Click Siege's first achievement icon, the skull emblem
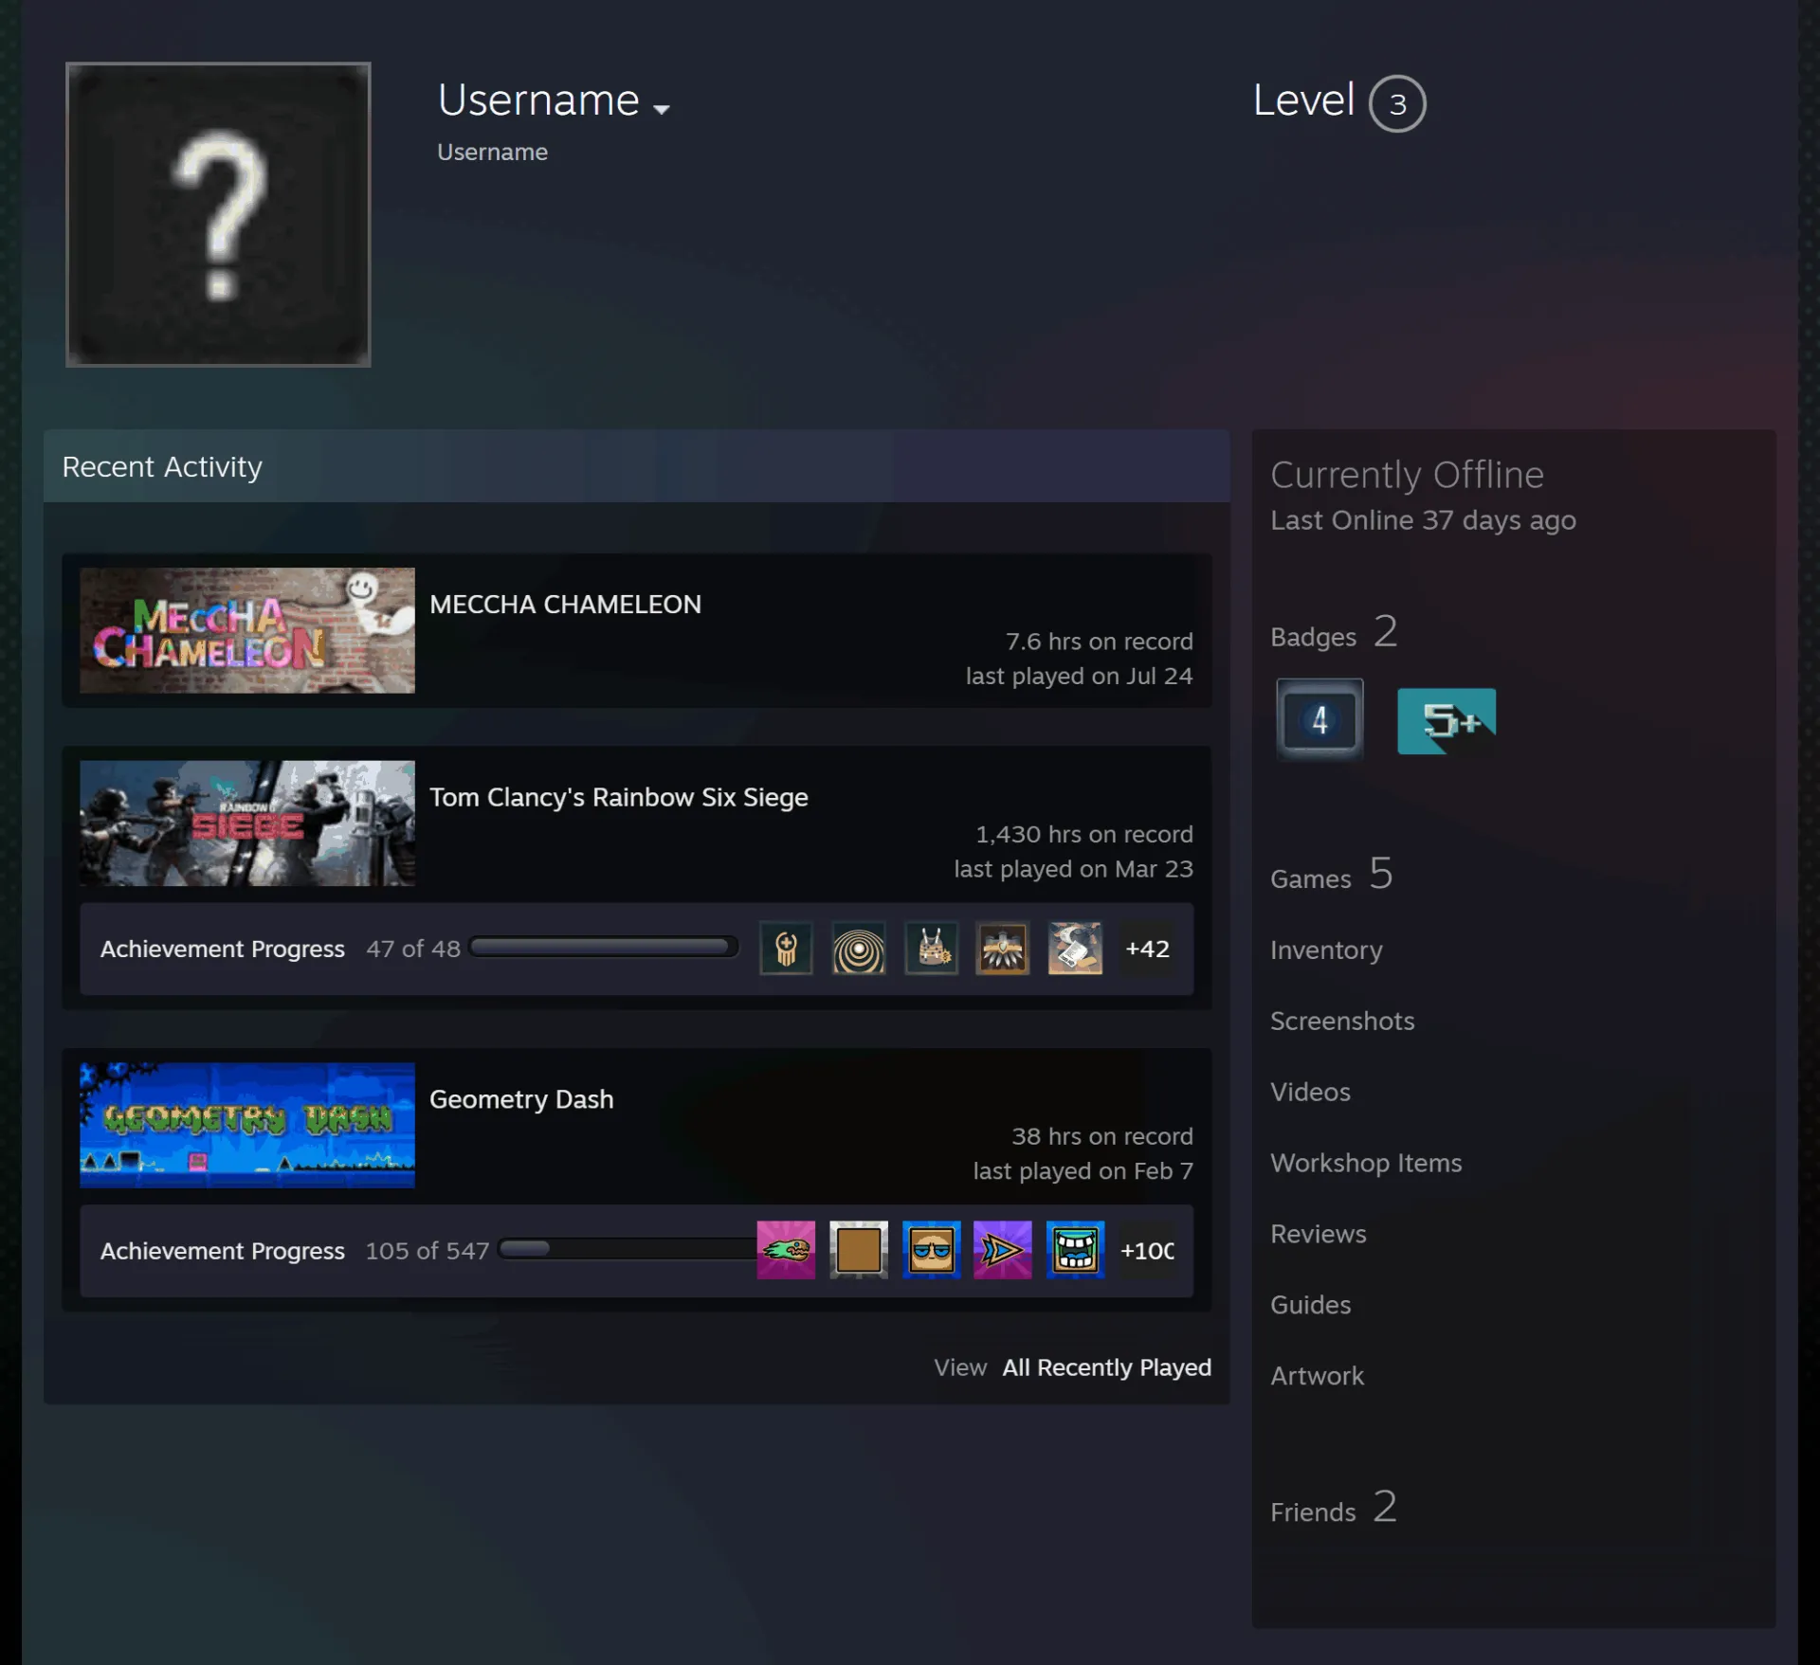The image size is (1820, 1665). (786, 949)
